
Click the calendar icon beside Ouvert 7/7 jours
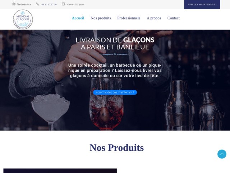[x=63, y=4]
